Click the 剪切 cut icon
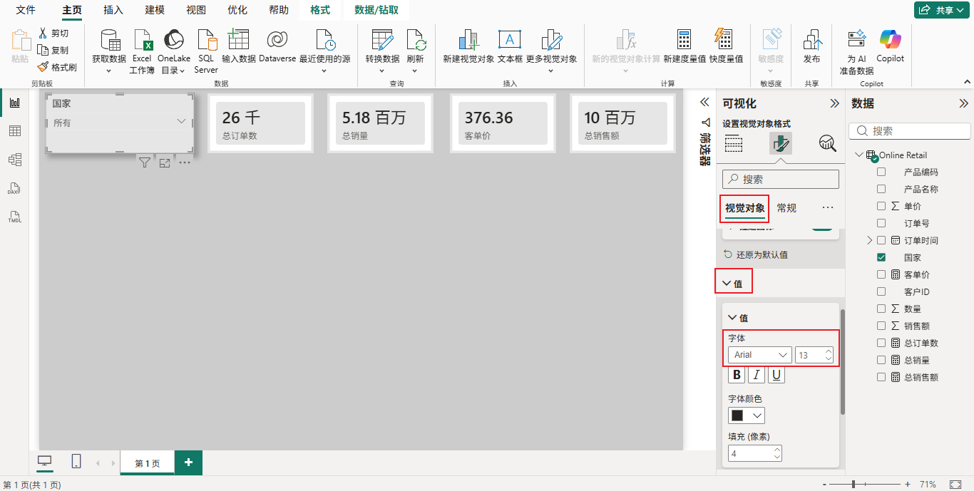This screenshot has width=974, height=491. click(x=43, y=33)
